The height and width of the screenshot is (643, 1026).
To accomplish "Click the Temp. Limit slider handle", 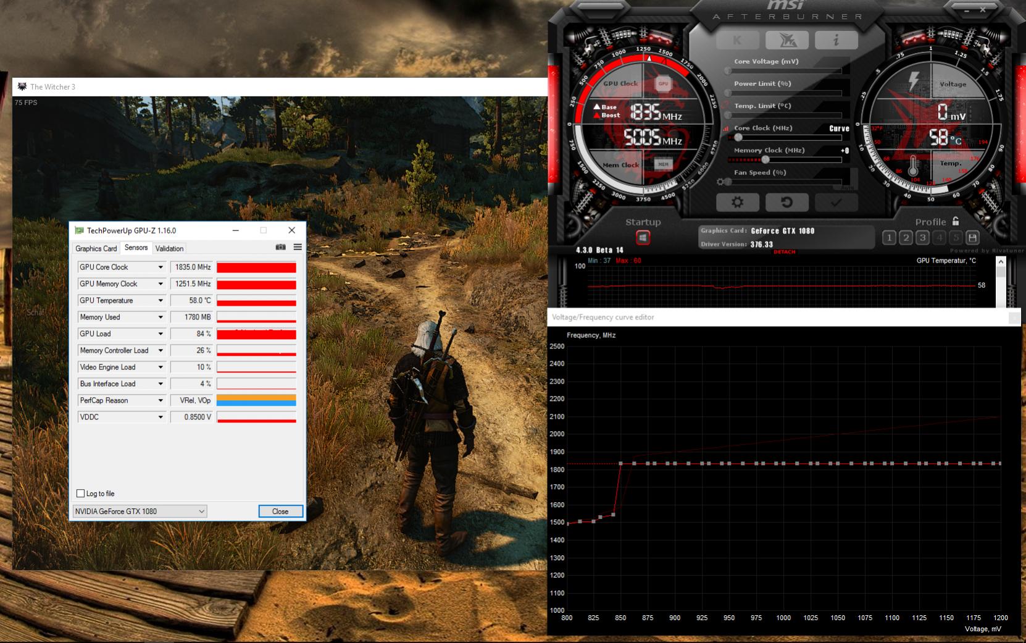I will (728, 116).
